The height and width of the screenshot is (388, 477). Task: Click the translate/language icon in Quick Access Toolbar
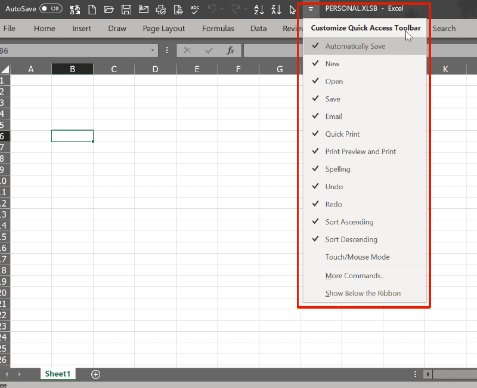tap(75, 10)
